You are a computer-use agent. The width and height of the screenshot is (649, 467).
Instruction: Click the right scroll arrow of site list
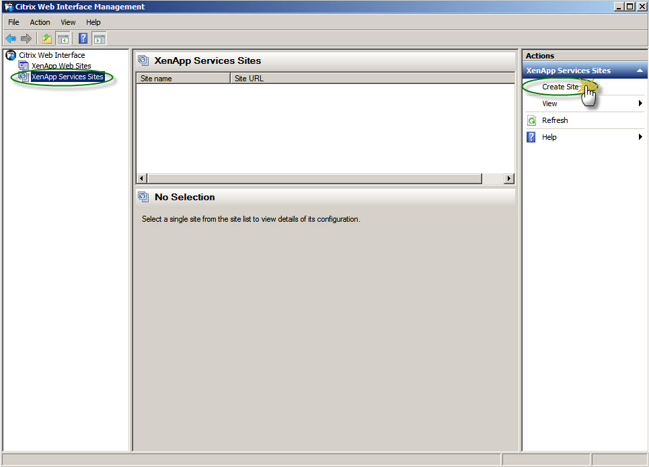click(x=508, y=178)
